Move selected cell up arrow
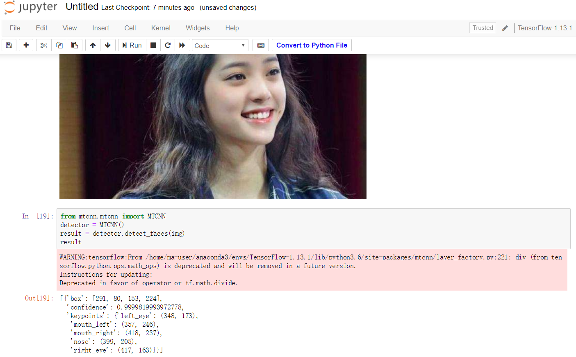576x357 pixels. click(93, 45)
